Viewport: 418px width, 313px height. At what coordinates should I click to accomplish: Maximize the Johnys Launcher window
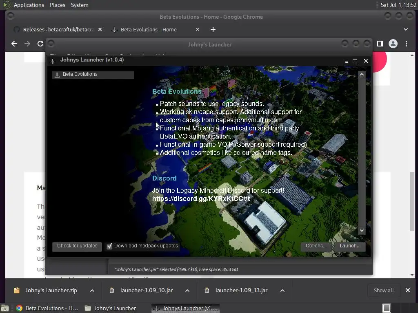click(355, 61)
